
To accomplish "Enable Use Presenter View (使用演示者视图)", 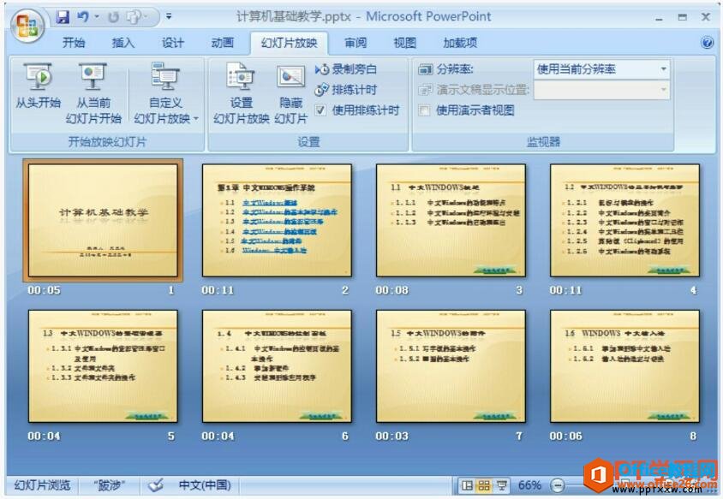I will pos(424,110).
